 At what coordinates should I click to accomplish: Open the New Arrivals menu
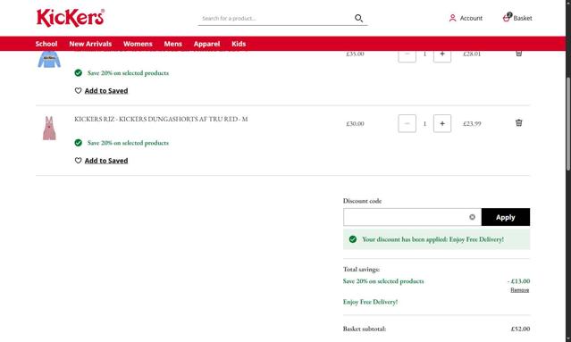tap(90, 44)
